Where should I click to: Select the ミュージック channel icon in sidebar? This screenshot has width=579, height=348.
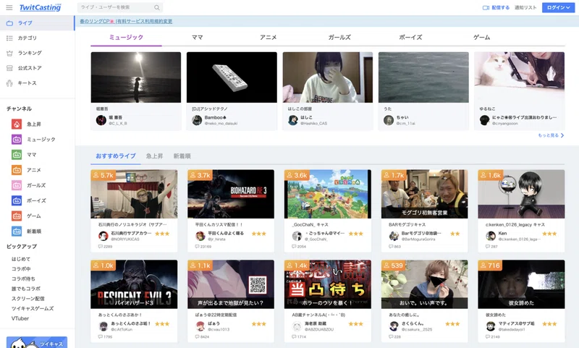click(x=17, y=140)
